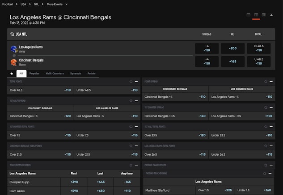Image resolution: width=283 pixels, height=195 pixels.
Task: Go to Football breadcrumb link
Action: (x=8, y=4)
